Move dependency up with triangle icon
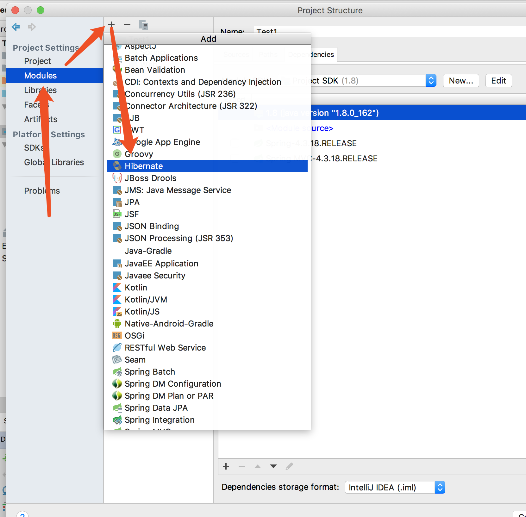 coord(258,466)
